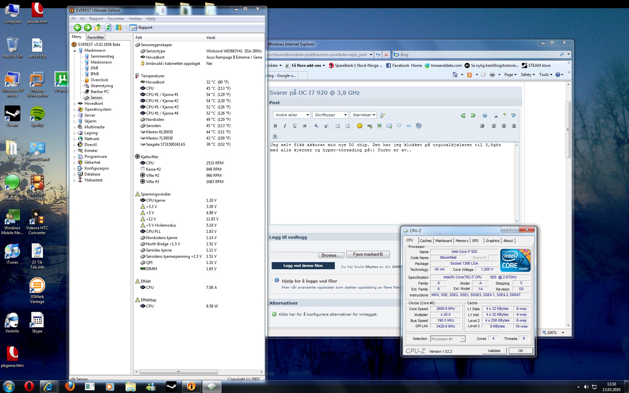The image size is (629, 393).
Task: Click the Legg ved denne filen button
Action: point(303,266)
